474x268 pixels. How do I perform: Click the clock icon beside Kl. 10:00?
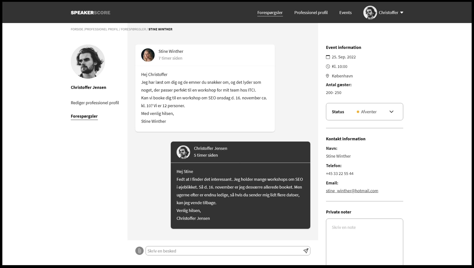[x=328, y=66]
